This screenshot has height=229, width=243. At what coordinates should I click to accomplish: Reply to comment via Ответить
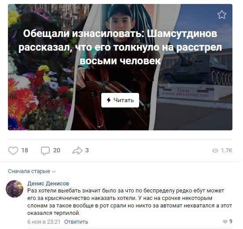[76, 222]
